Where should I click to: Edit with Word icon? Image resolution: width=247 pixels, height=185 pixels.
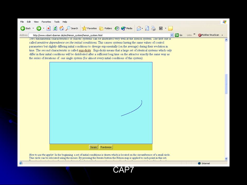[161, 28]
